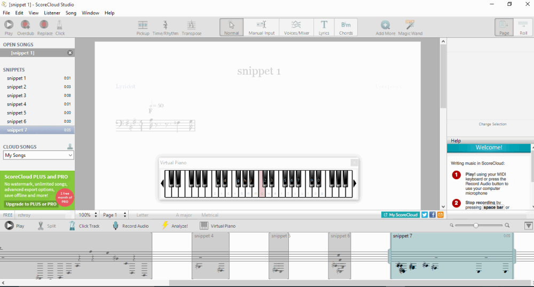Open My ScoreCloud link
Image resolution: width=534 pixels, height=287 pixels.
point(400,215)
